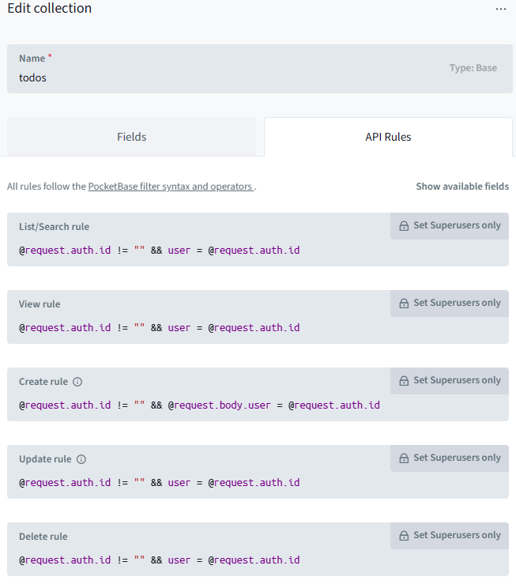
Task: Click the info icon beside Update rule
Action: (x=81, y=459)
